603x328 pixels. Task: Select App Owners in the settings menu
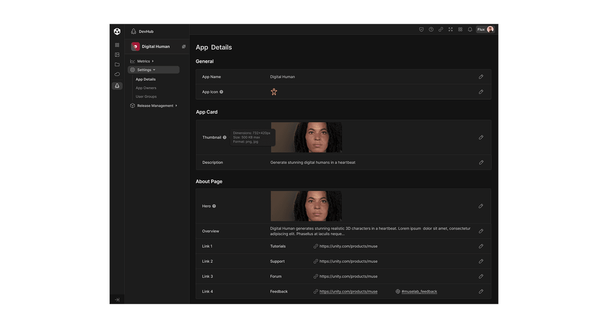click(x=146, y=88)
